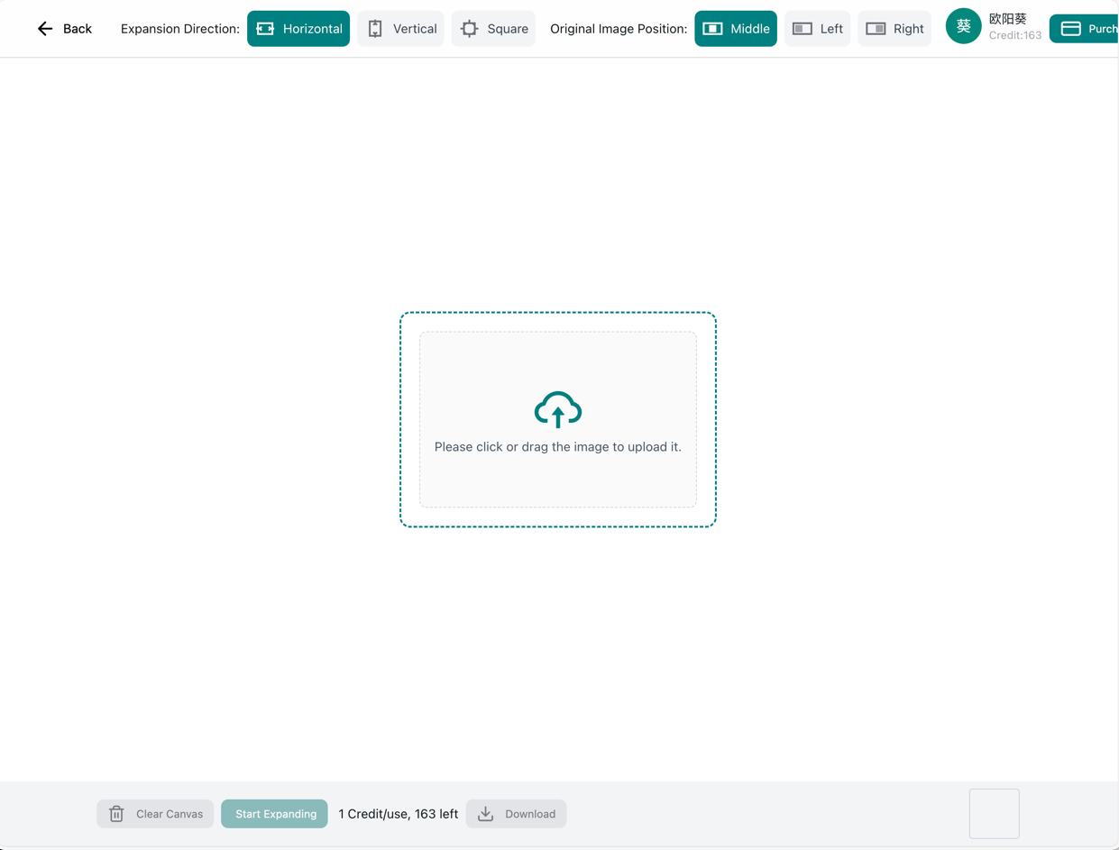Set original image position to Middle
1119x850 pixels.
click(736, 29)
